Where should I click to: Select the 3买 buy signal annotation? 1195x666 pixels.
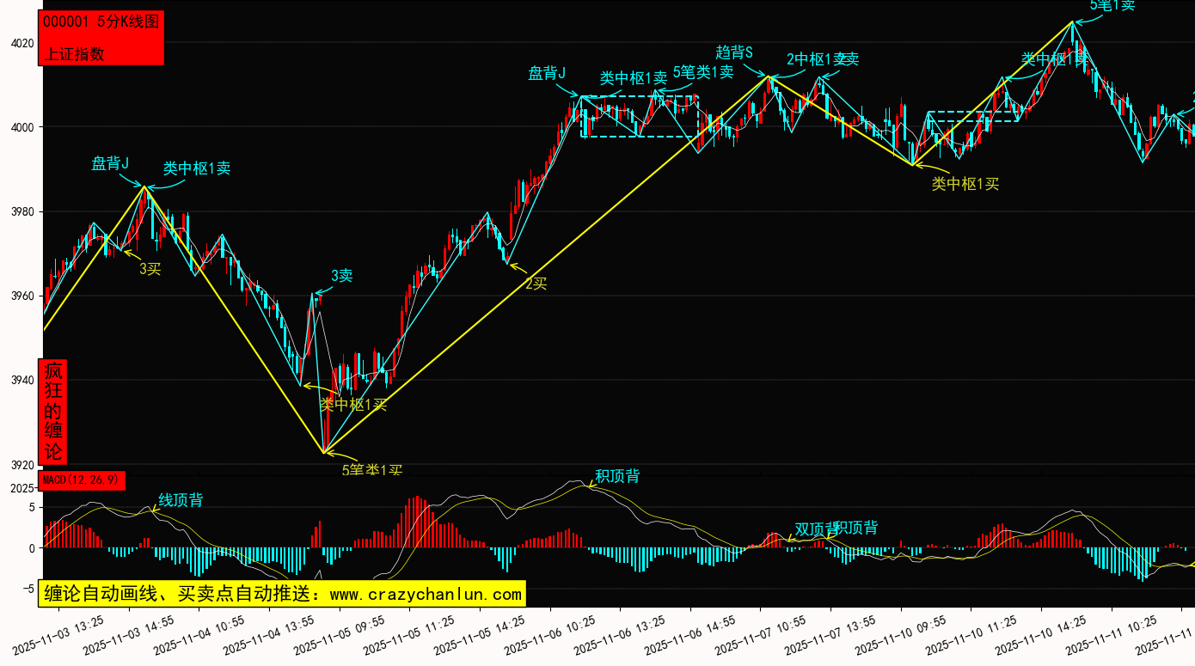pos(150,269)
